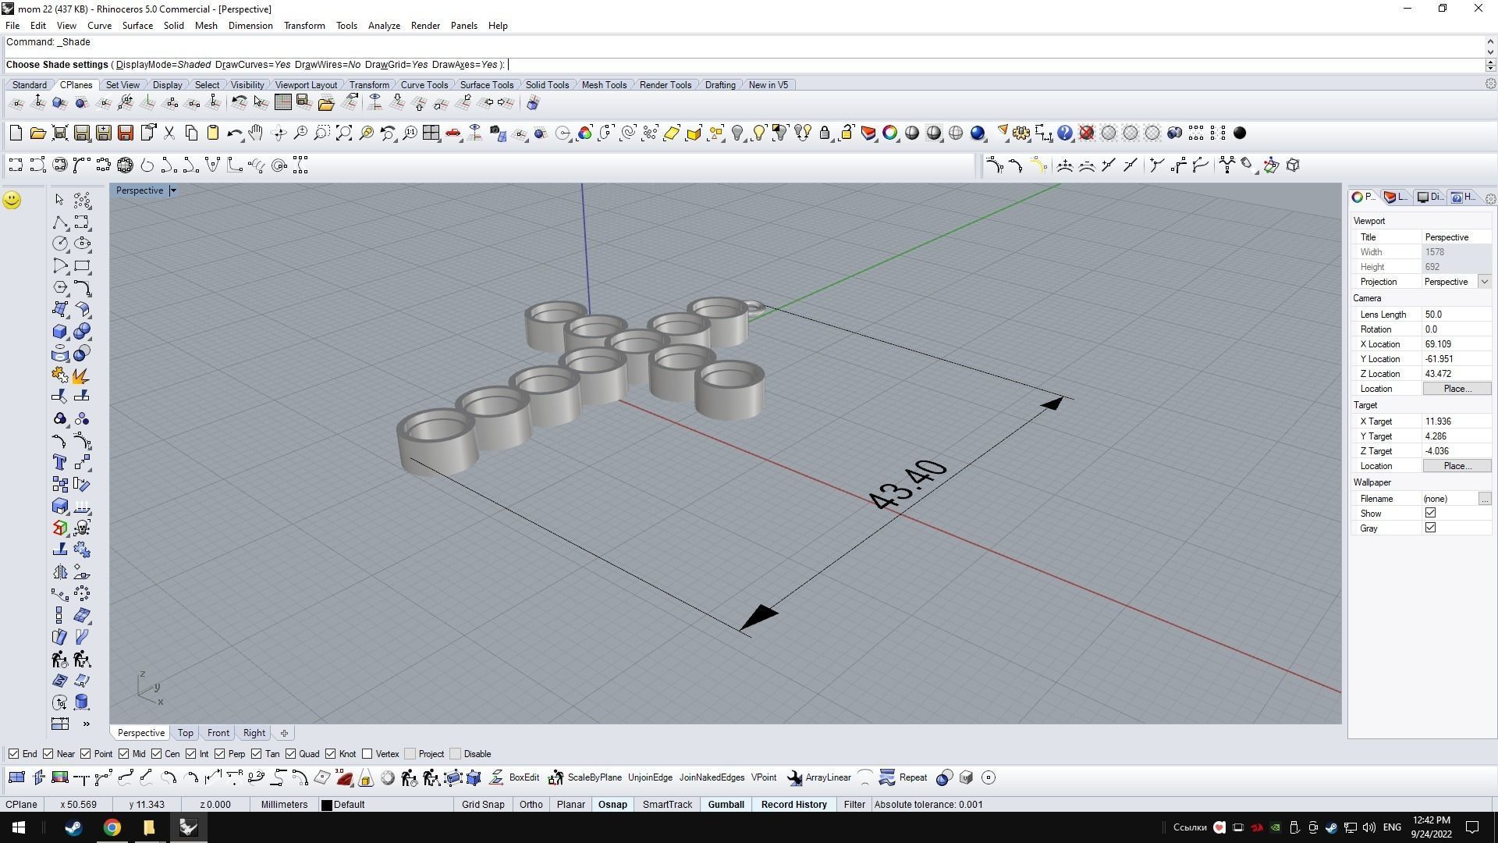Toggle the End osnap checkbox
Image resolution: width=1498 pixels, height=843 pixels.
tap(13, 754)
